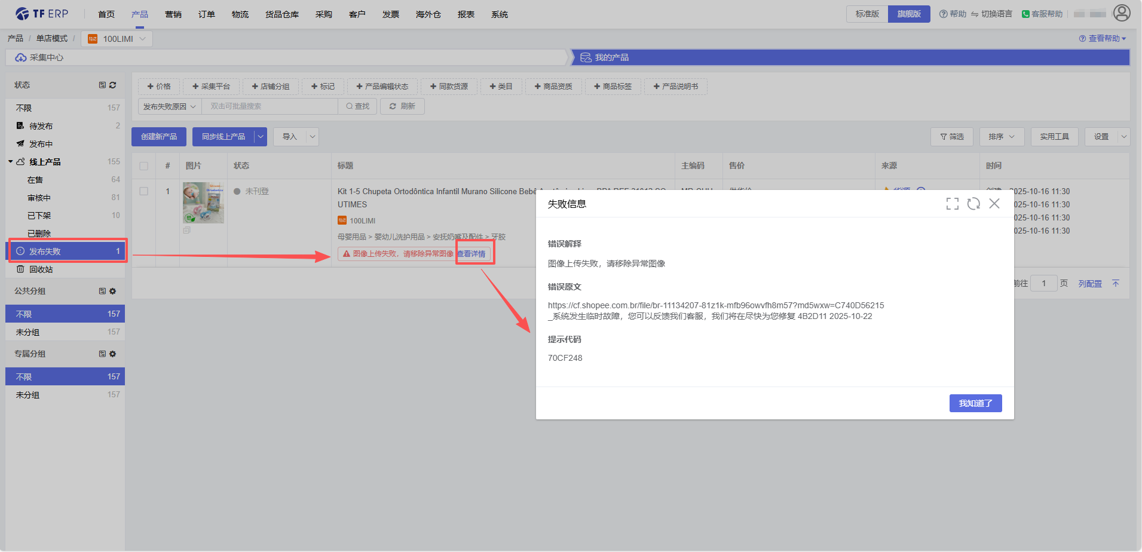Click the fullscreen icon in failure dialog
The width and height of the screenshot is (1142, 552).
pyautogui.click(x=952, y=204)
